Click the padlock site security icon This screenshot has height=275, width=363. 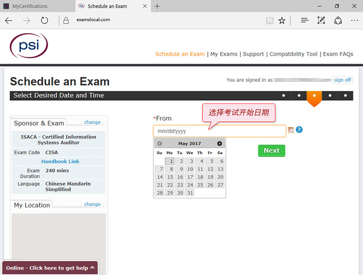pyautogui.click(x=66, y=21)
